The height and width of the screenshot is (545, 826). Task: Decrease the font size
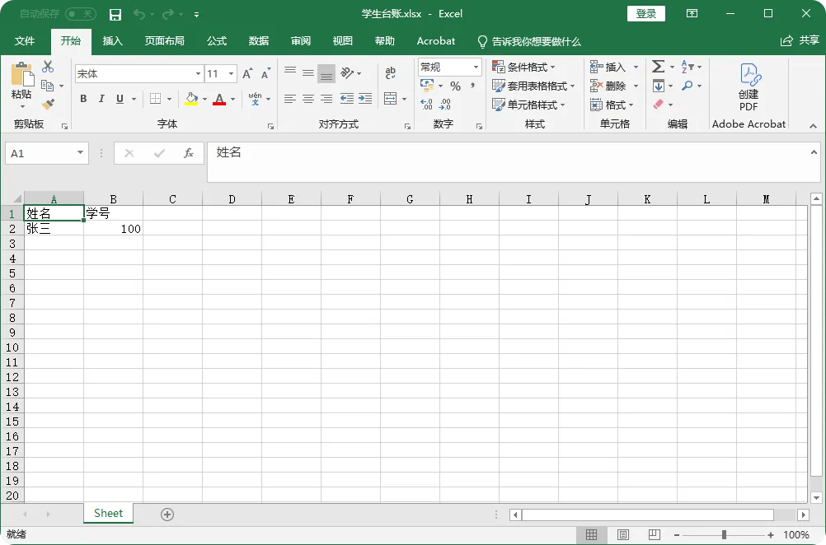(265, 73)
